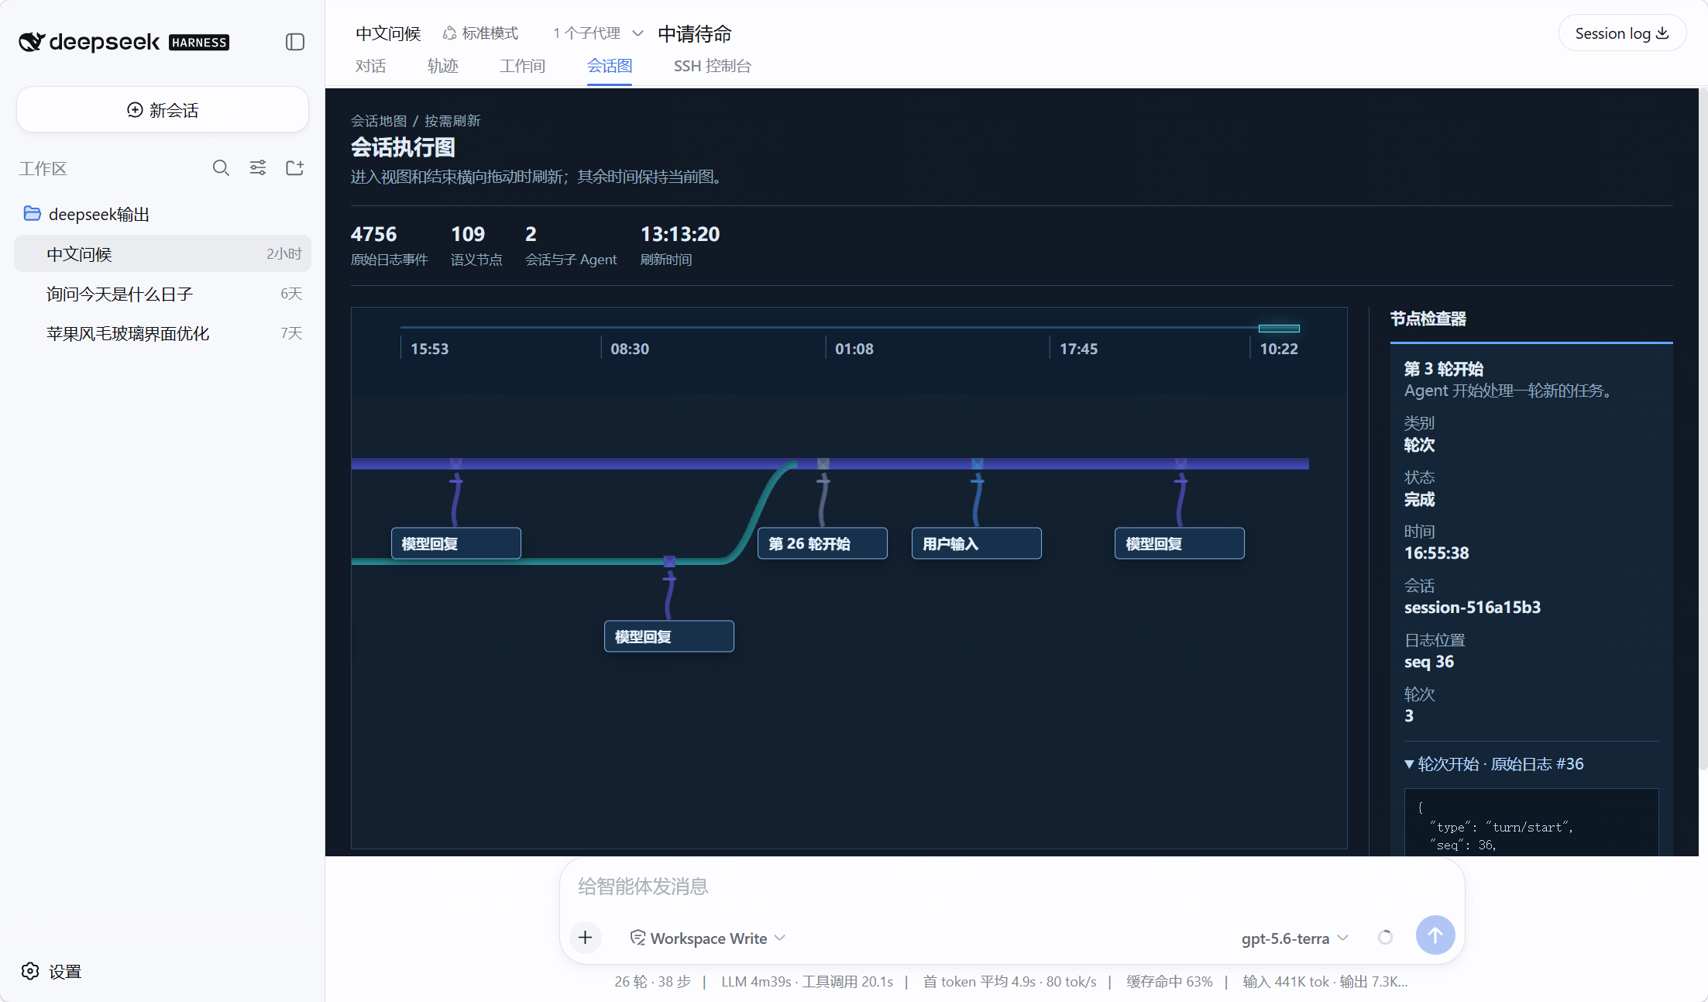Select the 第 26 轮开始 node
Image resolution: width=1708 pixels, height=1002 pixels.
823,543
